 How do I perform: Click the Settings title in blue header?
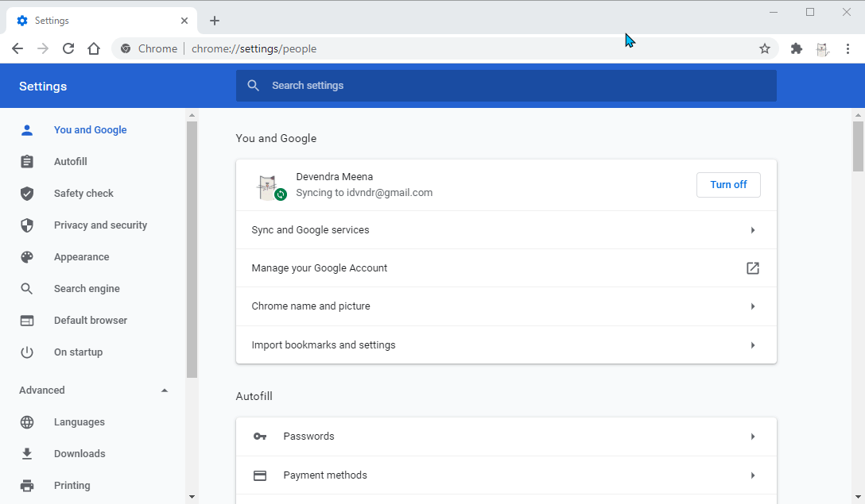click(43, 87)
